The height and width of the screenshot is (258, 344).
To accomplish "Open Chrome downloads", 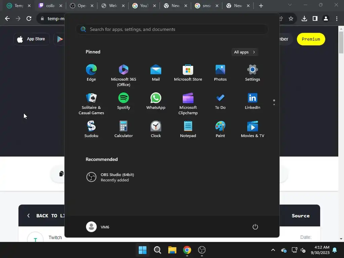I will (304, 19).
